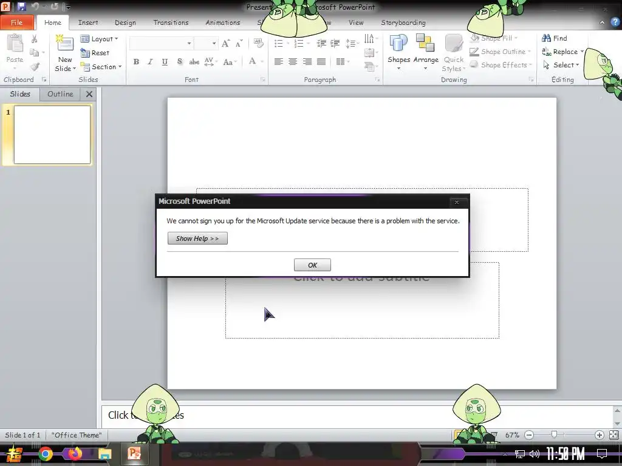The image size is (622, 466).
Task: Click the New Slide icon
Action: 65,43
